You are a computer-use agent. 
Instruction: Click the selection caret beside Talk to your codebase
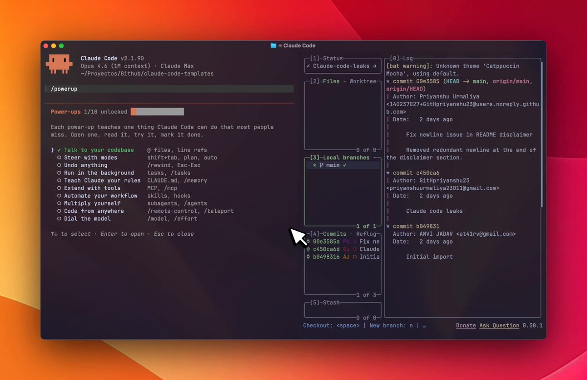coord(52,150)
